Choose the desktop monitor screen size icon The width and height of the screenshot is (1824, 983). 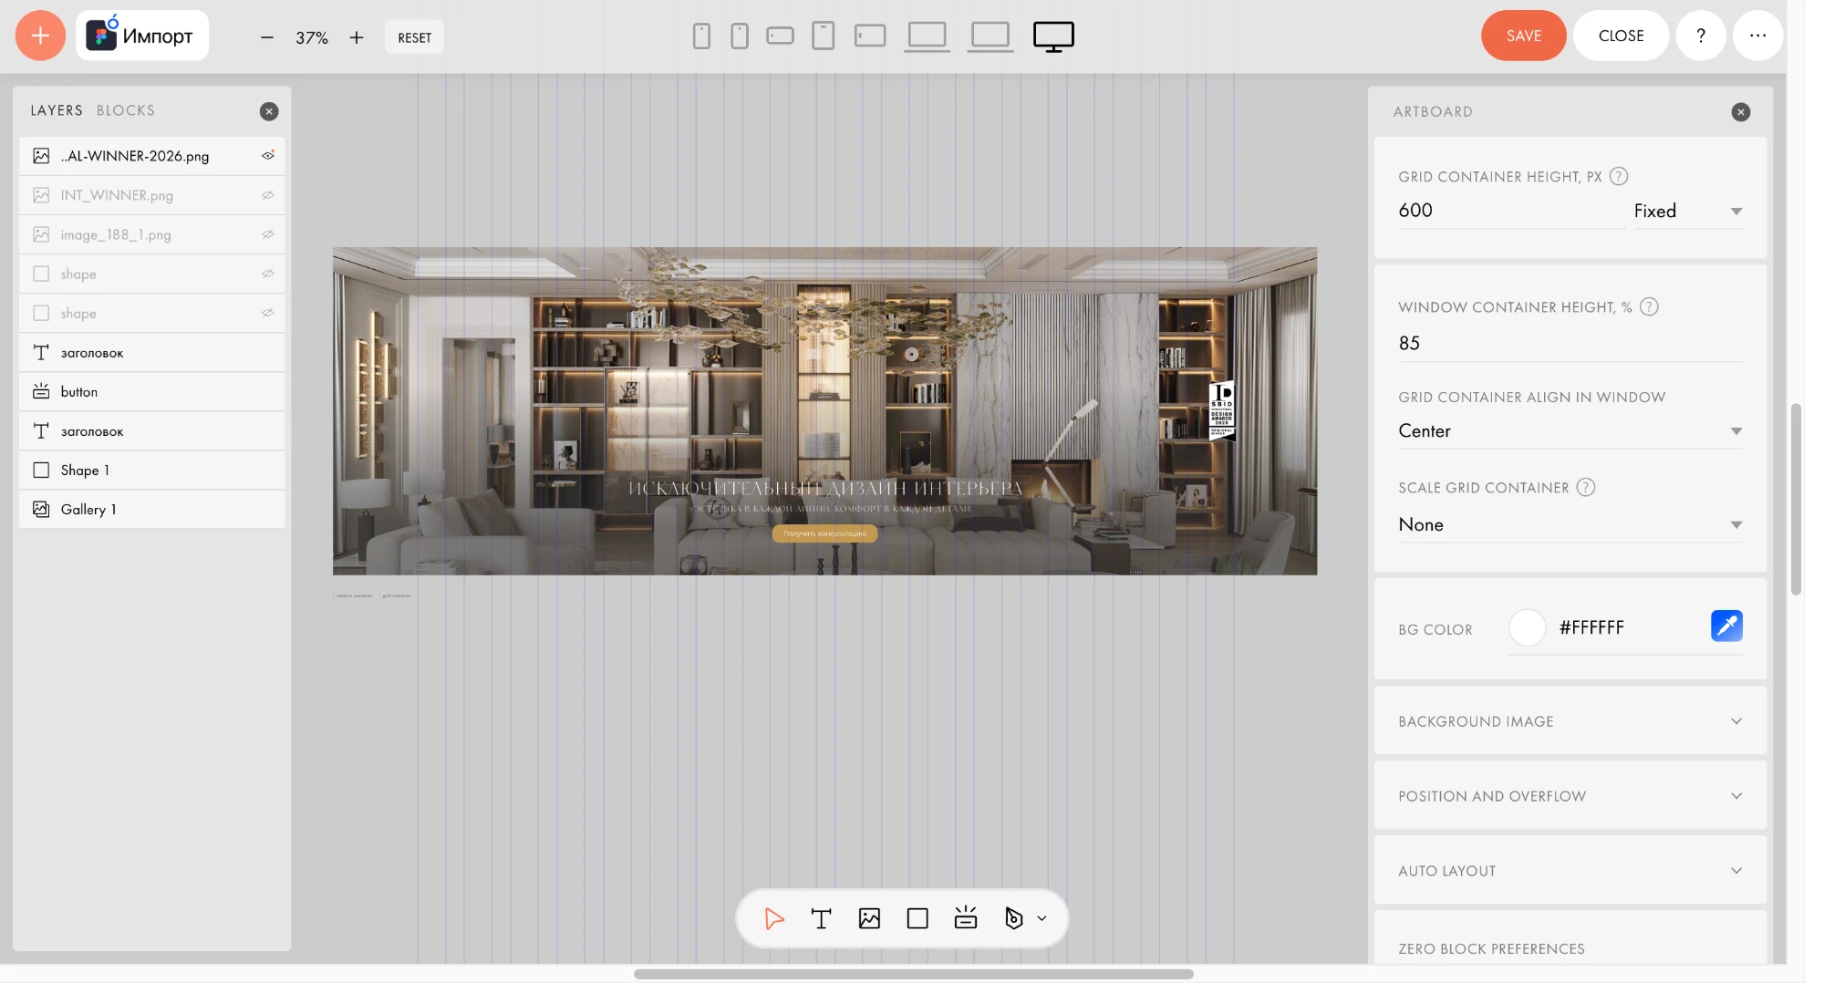click(x=1053, y=36)
